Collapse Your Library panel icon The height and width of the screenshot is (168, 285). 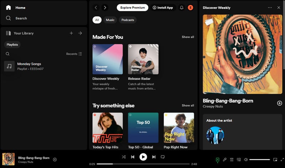pyautogui.click(x=8, y=33)
